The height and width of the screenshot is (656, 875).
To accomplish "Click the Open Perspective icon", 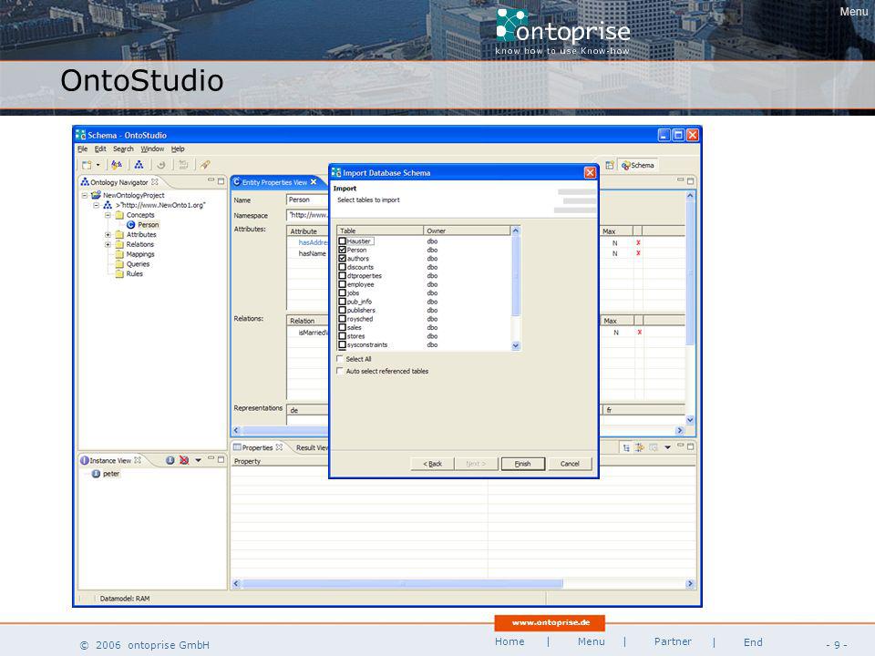I will tap(610, 165).
